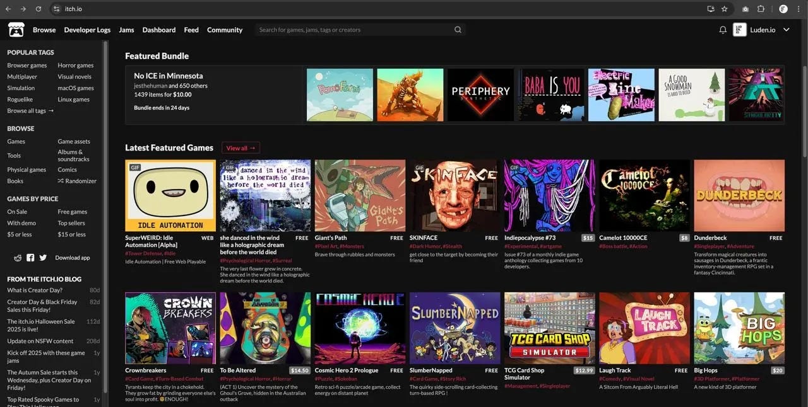This screenshot has height=407, width=808.
Task: Browse Game assets
Action: tap(74, 142)
